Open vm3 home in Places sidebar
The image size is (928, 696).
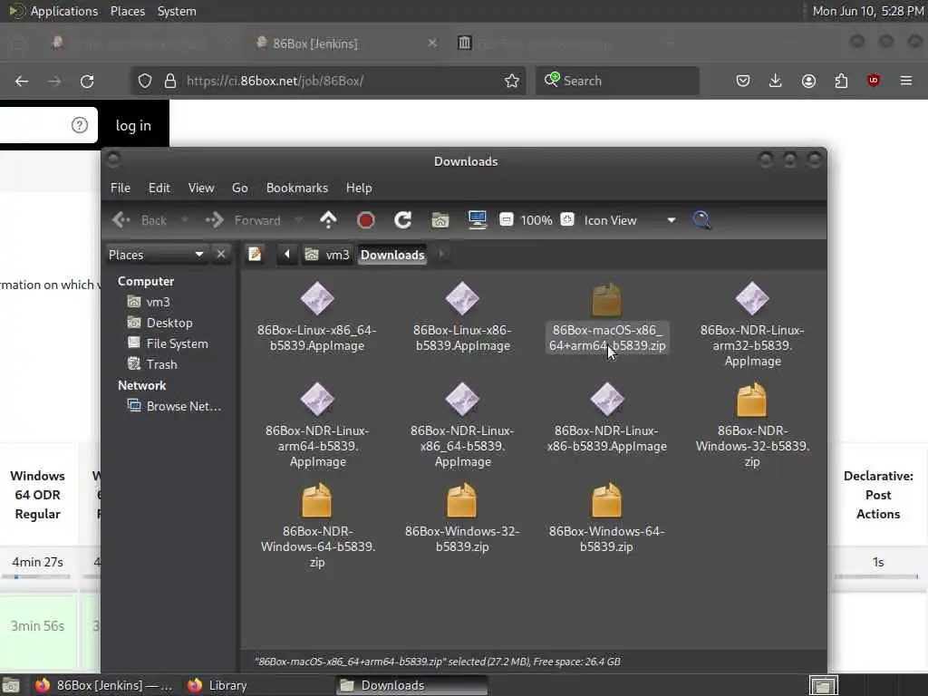click(150, 302)
